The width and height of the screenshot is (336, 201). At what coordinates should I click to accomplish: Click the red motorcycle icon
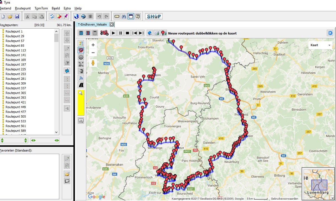104,33
